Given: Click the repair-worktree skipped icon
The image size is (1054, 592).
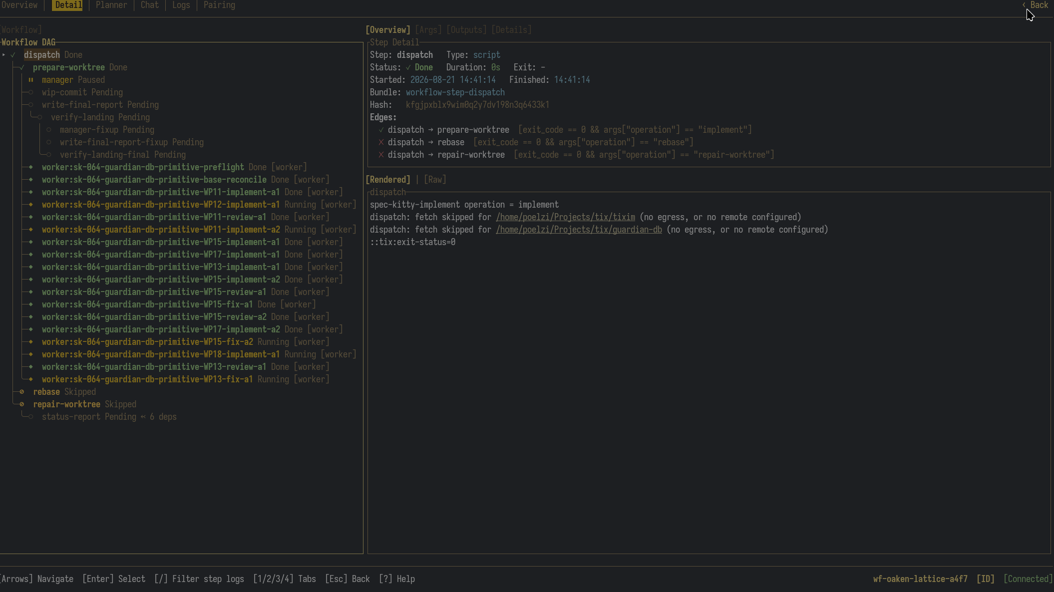Looking at the screenshot, I should (x=22, y=404).
